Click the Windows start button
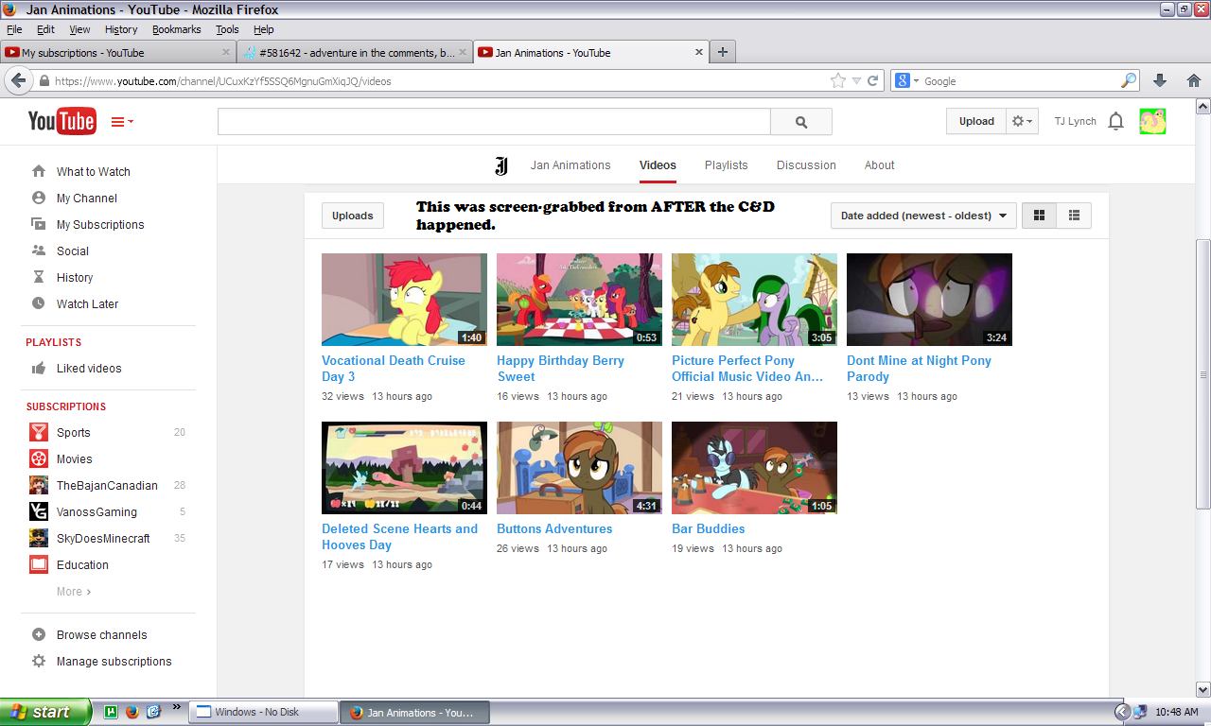1211x726 pixels. (x=45, y=712)
